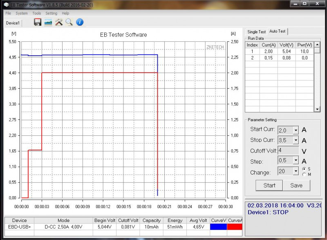327x240 pixels.
Task: Click the Capacity column header
Action: pos(151,220)
